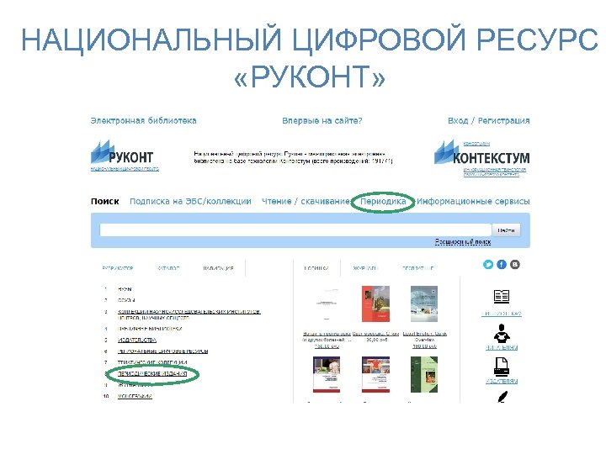Open the green cover book thumbnail
Screen dimensions: 606x454
coord(424,374)
